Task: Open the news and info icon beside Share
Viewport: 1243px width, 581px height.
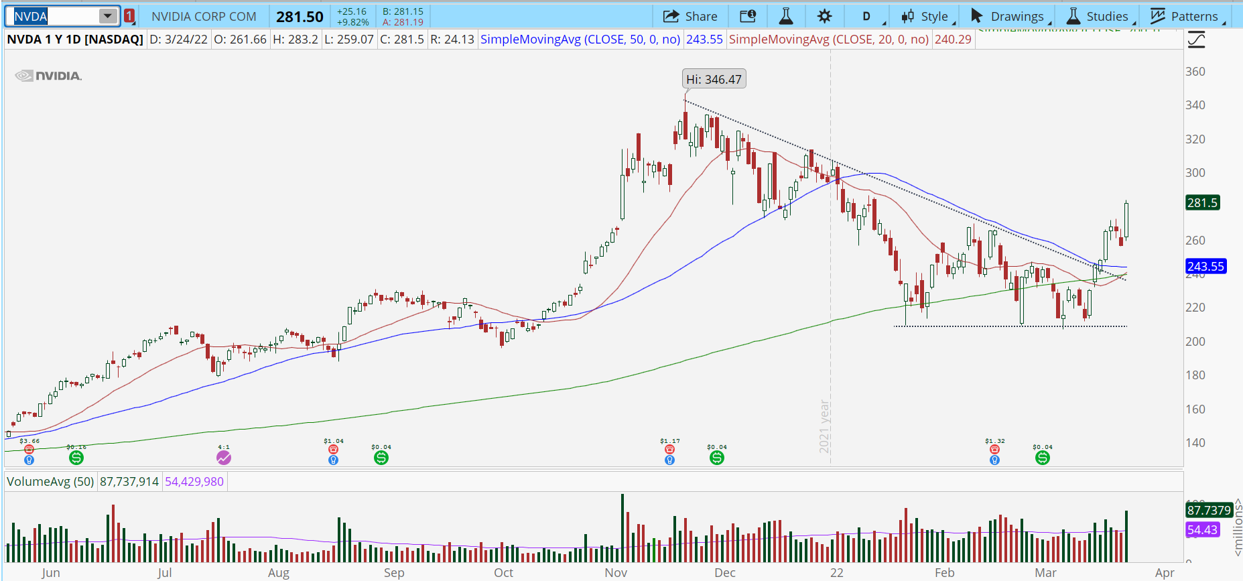Action: 748,16
